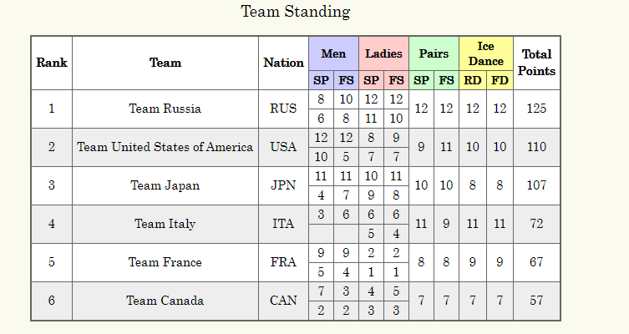Click the pink Ladies header cell

[383, 53]
